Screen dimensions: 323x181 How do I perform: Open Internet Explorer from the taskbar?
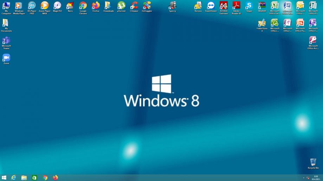click(14, 177)
